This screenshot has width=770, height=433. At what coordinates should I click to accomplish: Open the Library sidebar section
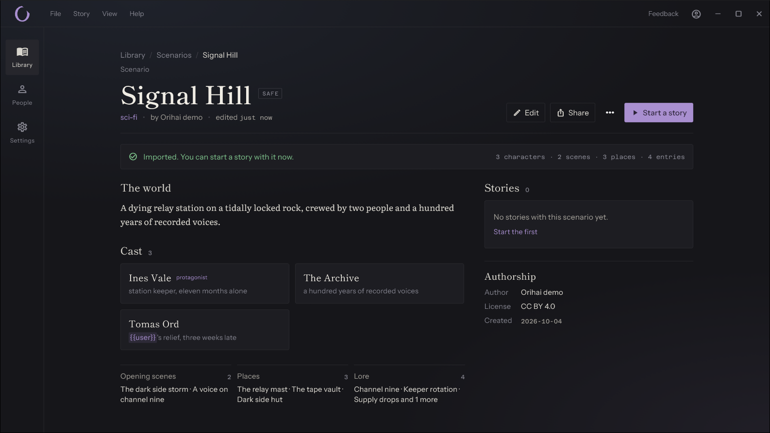(x=22, y=57)
